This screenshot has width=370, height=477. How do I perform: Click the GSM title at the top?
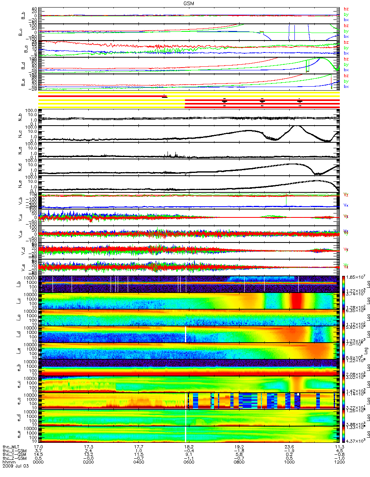point(189,3)
